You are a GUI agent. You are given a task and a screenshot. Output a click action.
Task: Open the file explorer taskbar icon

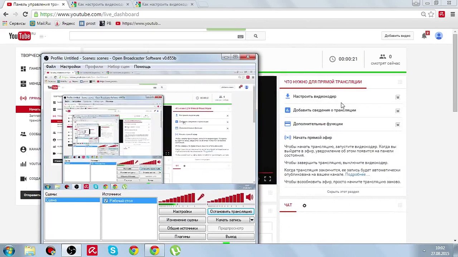(x=30, y=251)
